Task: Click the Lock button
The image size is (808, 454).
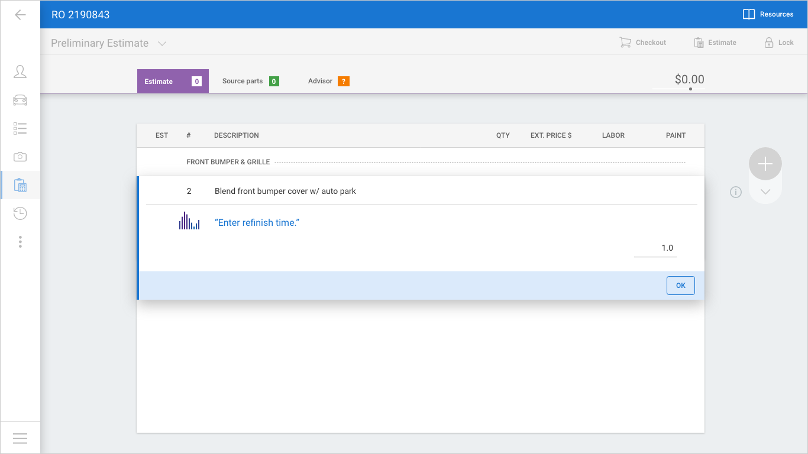Action: pos(778,43)
